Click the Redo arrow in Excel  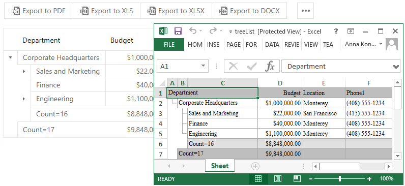pyautogui.click(x=213, y=30)
